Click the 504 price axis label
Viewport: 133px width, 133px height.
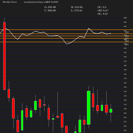(125, 22)
